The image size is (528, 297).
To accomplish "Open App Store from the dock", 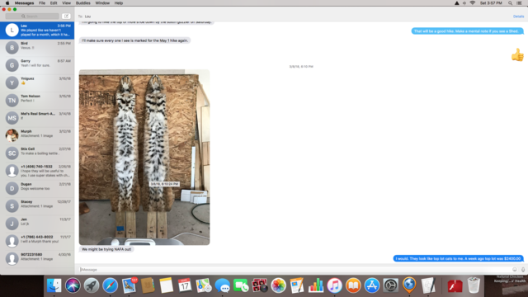I will [x=372, y=285].
